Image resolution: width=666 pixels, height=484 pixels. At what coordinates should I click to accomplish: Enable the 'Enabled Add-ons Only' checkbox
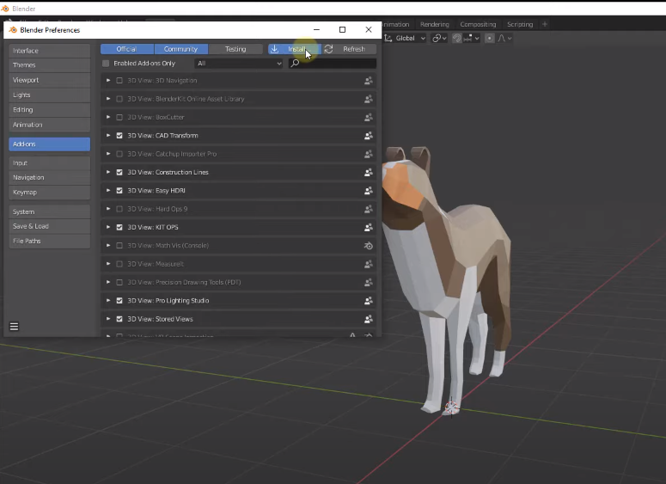[x=106, y=64]
